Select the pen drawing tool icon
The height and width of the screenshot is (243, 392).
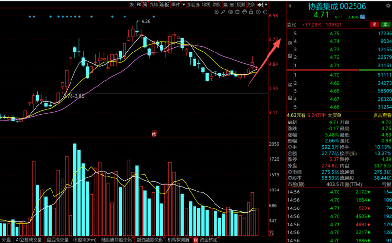click(x=224, y=12)
